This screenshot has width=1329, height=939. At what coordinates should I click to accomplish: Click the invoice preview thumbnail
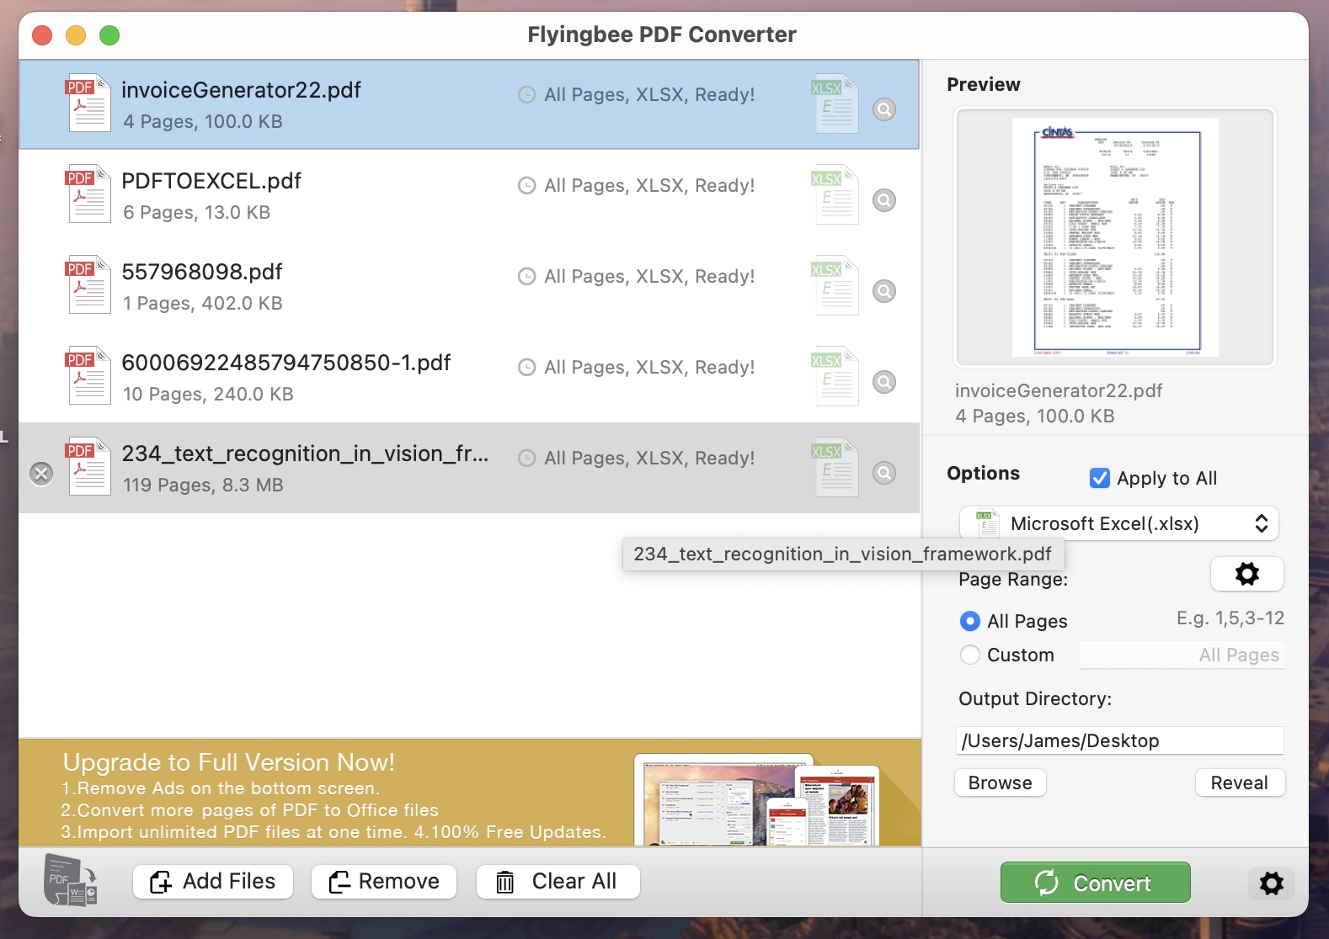pyautogui.click(x=1115, y=237)
